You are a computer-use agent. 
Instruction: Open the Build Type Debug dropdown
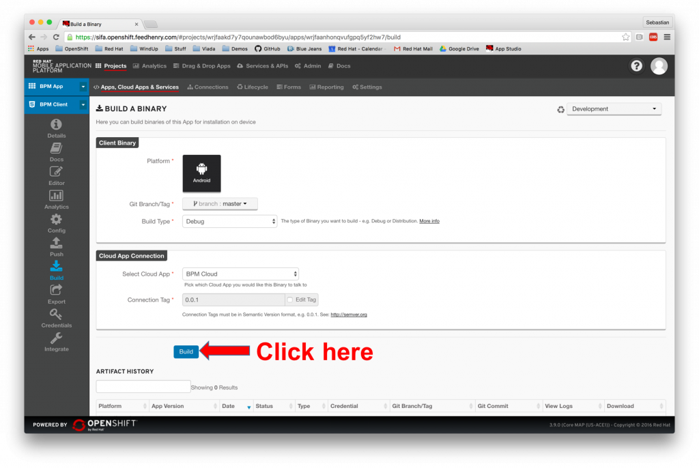pos(229,221)
